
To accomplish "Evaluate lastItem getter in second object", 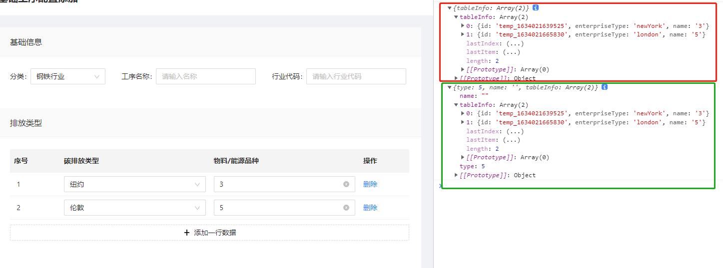I will point(511,140).
